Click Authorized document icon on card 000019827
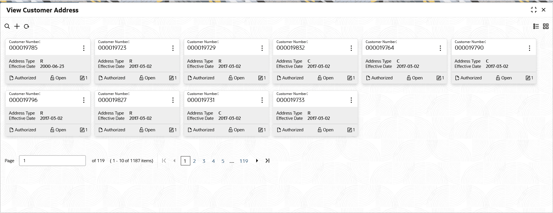Viewport: 553px width, 213px height. coord(101,130)
